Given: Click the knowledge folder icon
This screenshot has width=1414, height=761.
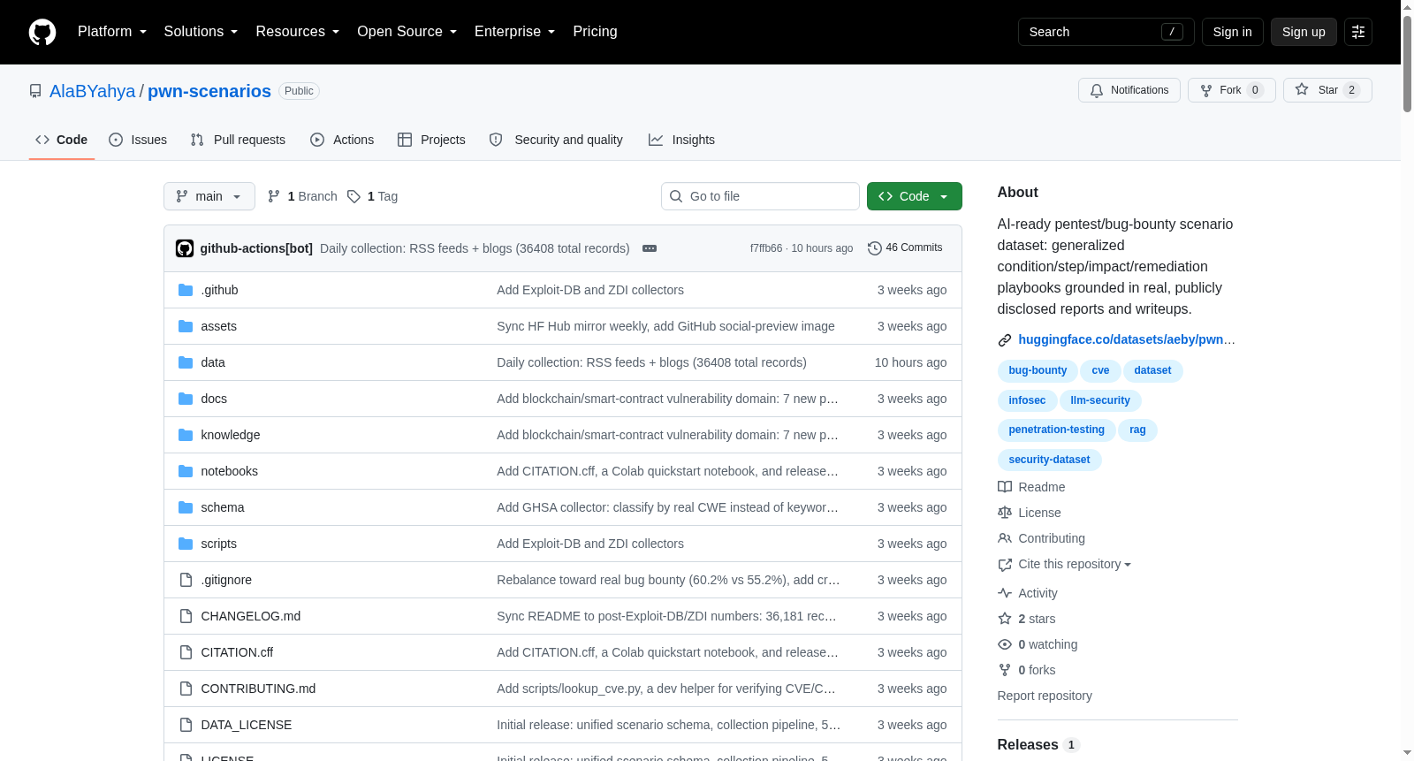Looking at the screenshot, I should tap(186, 435).
